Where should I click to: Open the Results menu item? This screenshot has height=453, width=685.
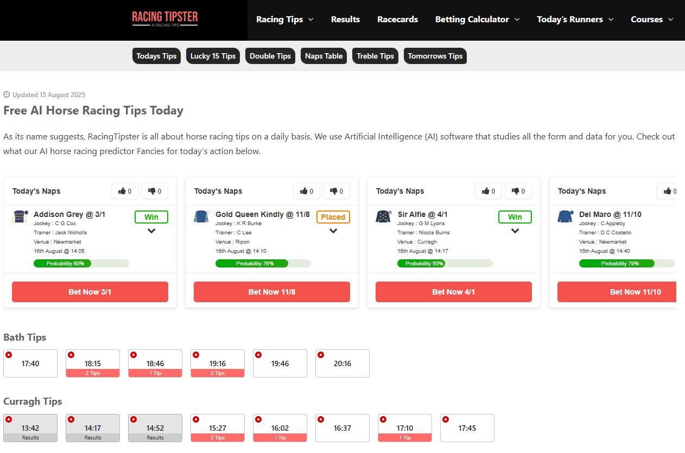(345, 20)
